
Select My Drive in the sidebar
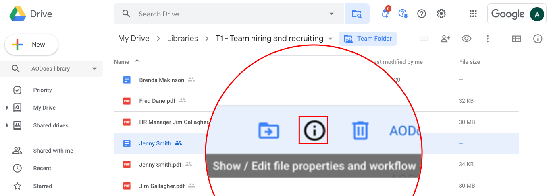click(x=44, y=108)
